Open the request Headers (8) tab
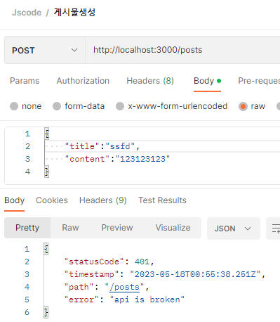This screenshot has width=280, height=322. (x=150, y=81)
